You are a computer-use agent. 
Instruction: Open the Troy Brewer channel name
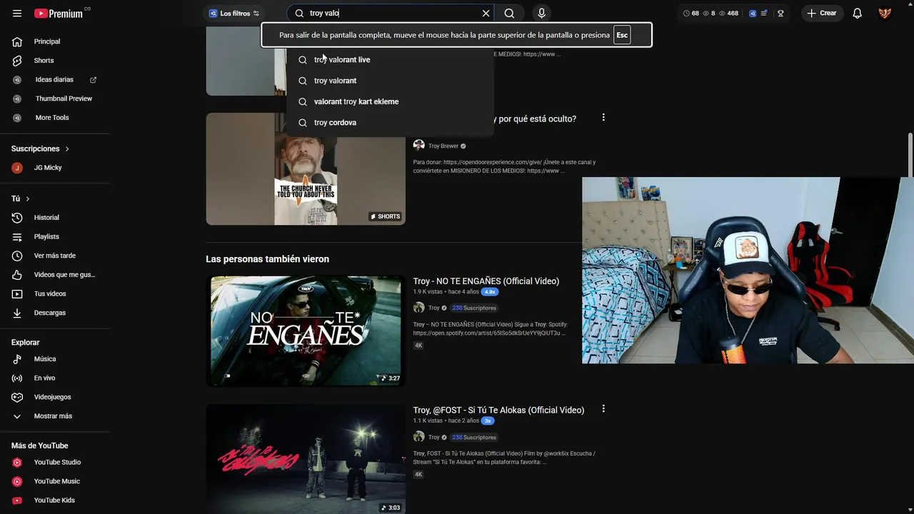point(443,146)
